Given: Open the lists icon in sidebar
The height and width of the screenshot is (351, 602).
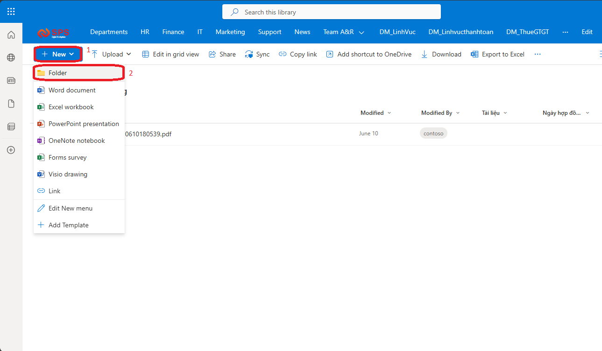Looking at the screenshot, I should click(11, 126).
